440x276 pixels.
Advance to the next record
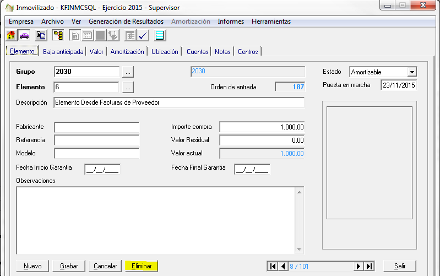(x=358, y=266)
